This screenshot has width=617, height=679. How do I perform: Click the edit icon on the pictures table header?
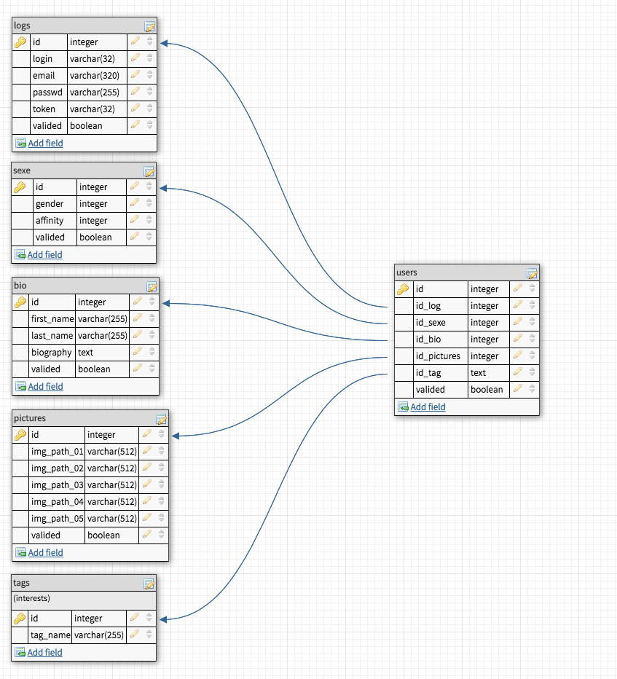coord(161,418)
